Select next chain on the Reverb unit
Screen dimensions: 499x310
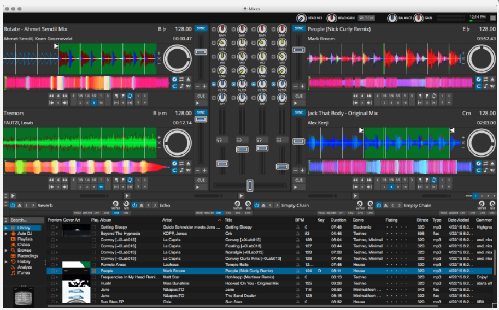[33, 205]
